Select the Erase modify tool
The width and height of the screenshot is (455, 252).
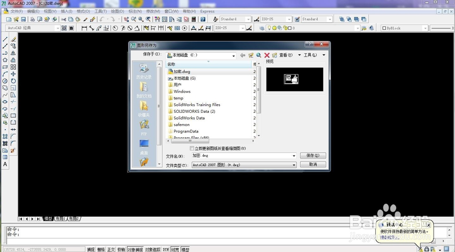(x=13, y=39)
